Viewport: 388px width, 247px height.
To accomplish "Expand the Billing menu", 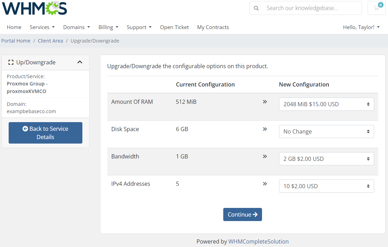I will 108,27.
